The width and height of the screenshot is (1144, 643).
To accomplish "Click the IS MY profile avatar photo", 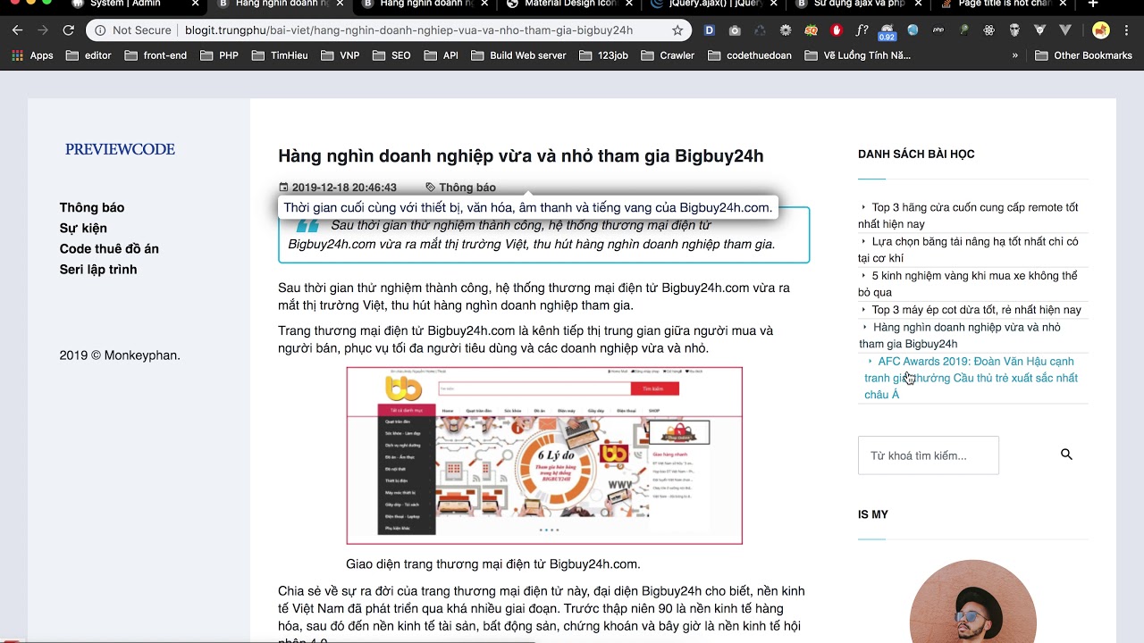I will (x=972, y=601).
